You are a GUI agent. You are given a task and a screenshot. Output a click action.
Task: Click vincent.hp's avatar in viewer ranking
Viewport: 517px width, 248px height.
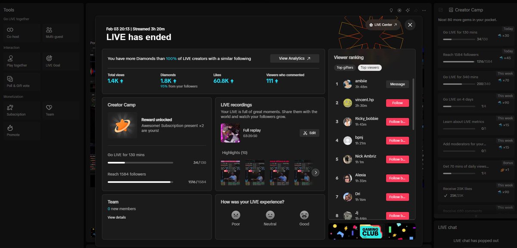point(348,103)
